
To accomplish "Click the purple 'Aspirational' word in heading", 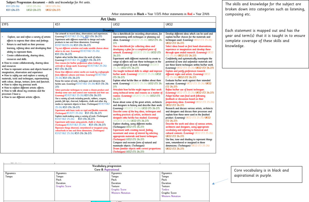I will 112,169.
